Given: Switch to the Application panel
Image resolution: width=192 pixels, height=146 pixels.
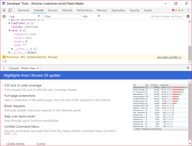Looking at the screenshot, I should [118, 10].
